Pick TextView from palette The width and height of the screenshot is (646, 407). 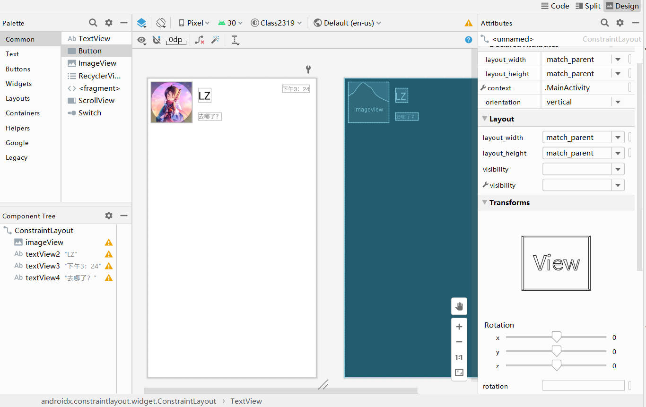tap(96, 39)
